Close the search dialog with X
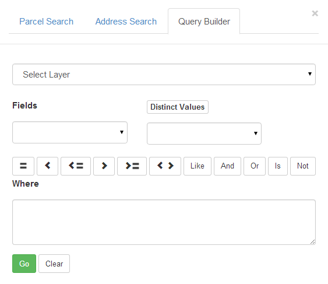 tap(315, 13)
